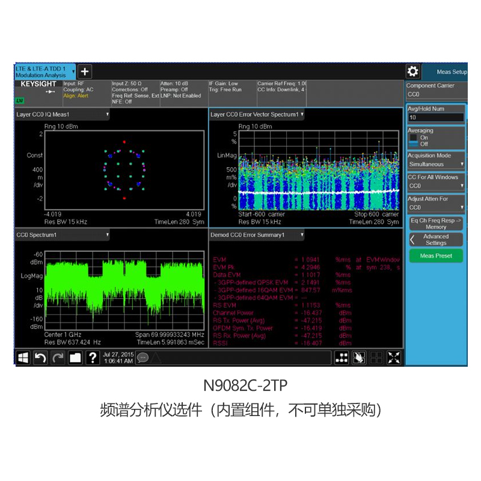The image size is (481, 481).
Task: Click the date and time display
Action: (118, 358)
